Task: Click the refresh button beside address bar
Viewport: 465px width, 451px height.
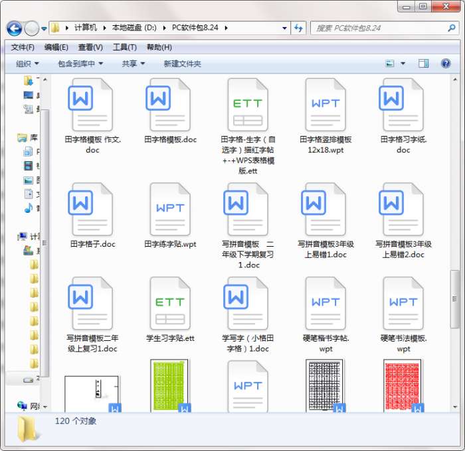Action: (x=299, y=29)
